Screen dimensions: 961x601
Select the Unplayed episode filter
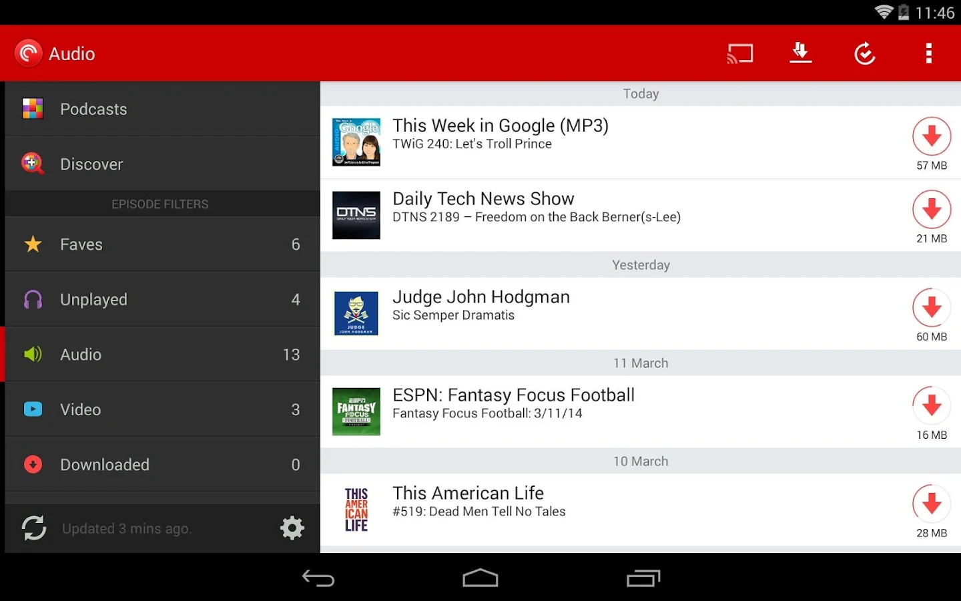(x=162, y=299)
